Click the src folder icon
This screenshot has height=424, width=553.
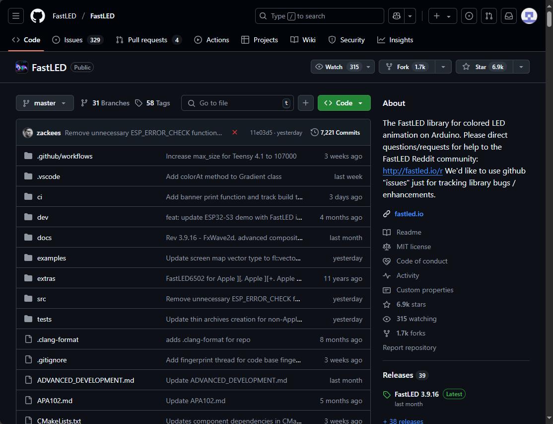pos(28,299)
